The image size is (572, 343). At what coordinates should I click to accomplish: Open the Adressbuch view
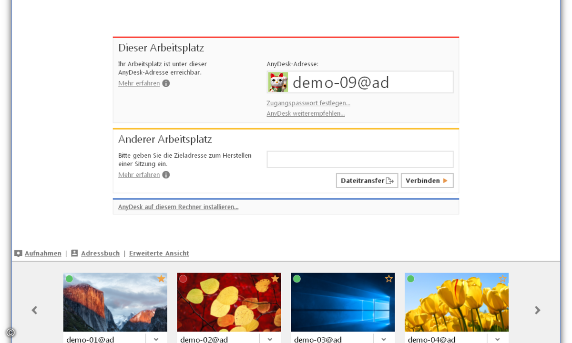point(100,253)
